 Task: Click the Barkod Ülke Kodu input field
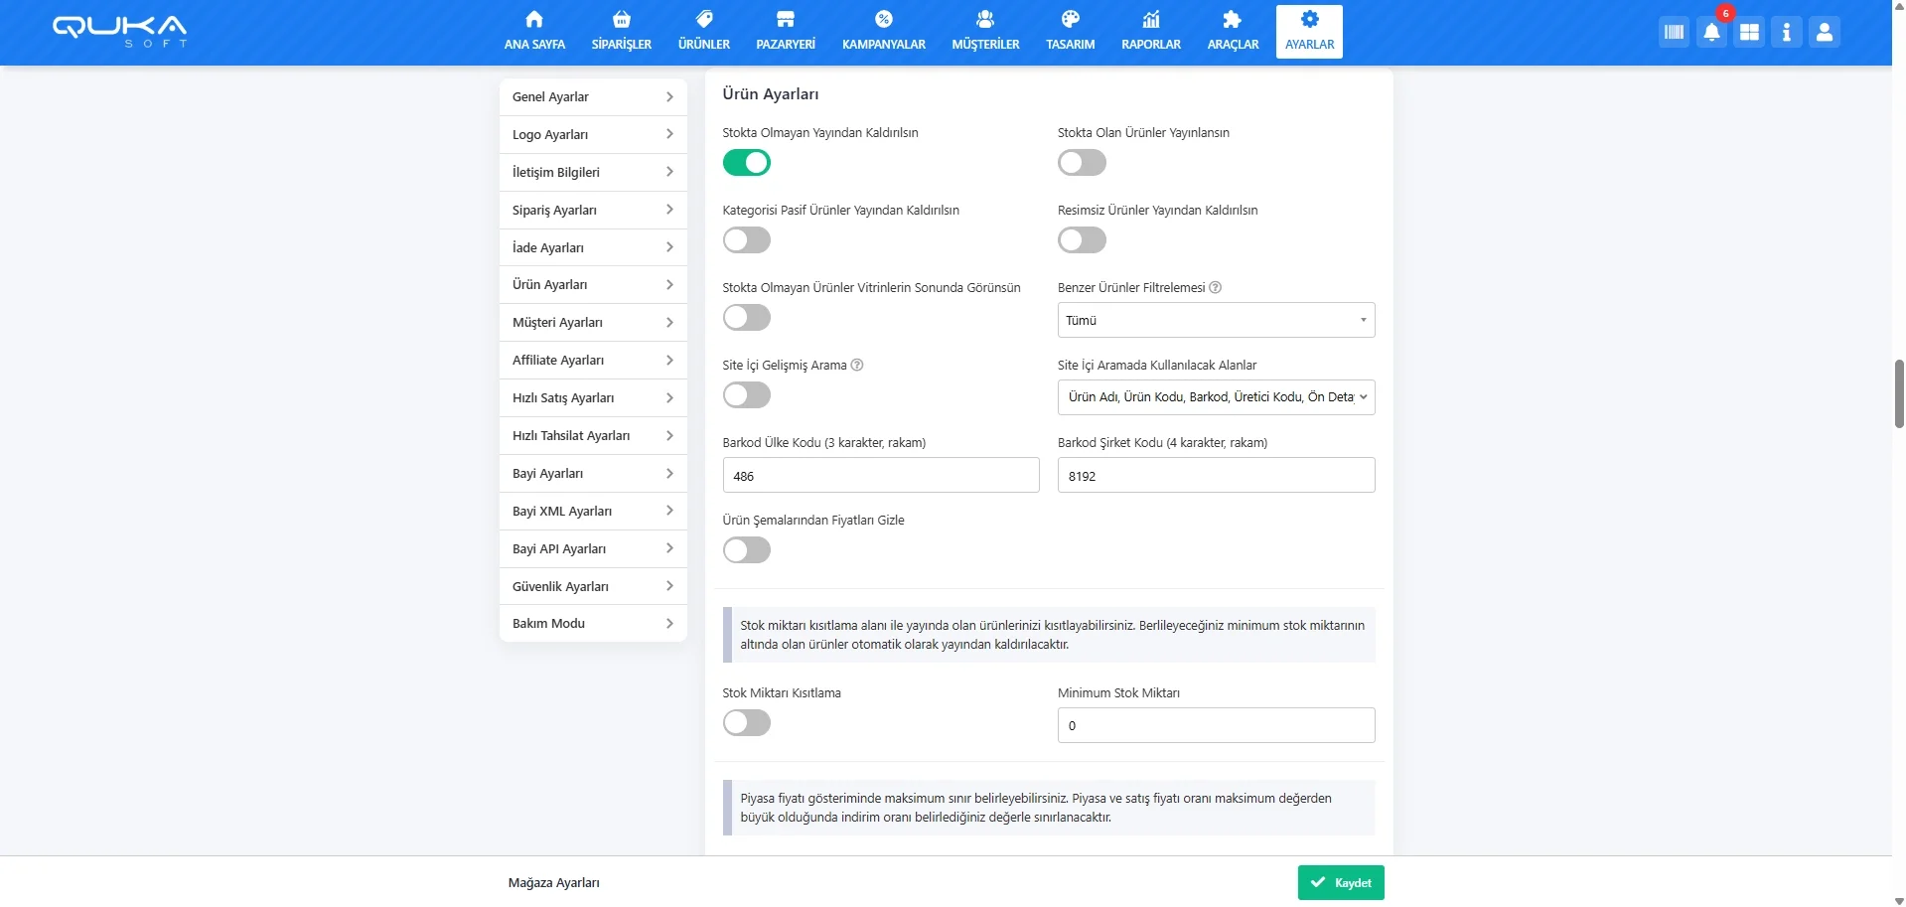point(880,476)
